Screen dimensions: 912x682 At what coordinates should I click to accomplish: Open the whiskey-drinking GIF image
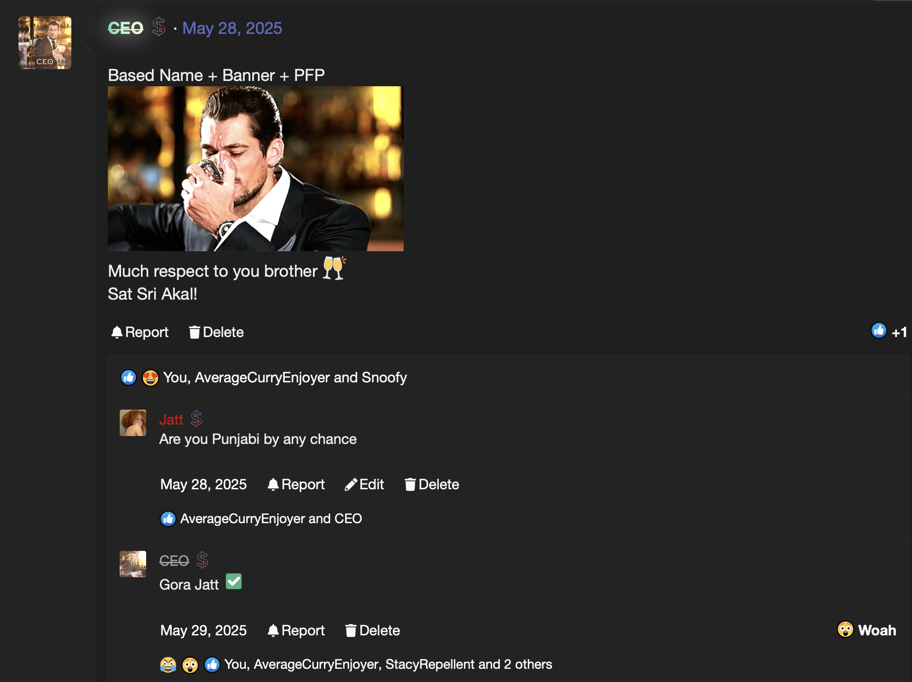pos(255,169)
